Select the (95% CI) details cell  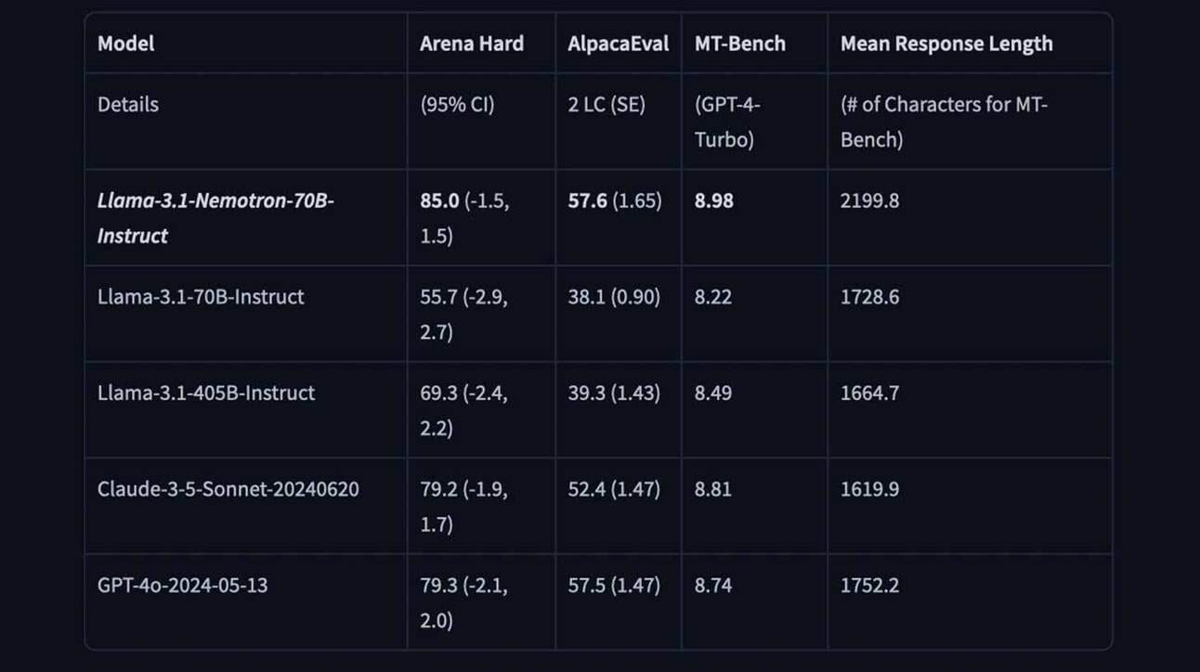pyautogui.click(x=458, y=104)
